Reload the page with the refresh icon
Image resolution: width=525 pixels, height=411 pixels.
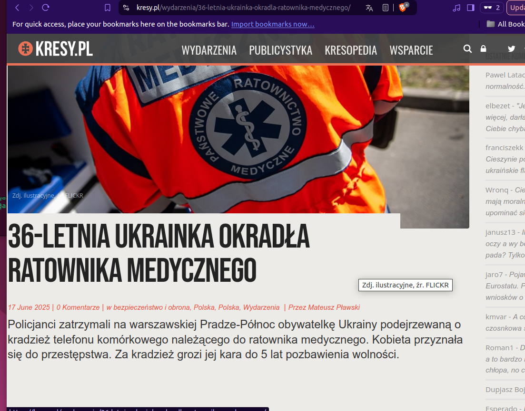pyautogui.click(x=46, y=8)
